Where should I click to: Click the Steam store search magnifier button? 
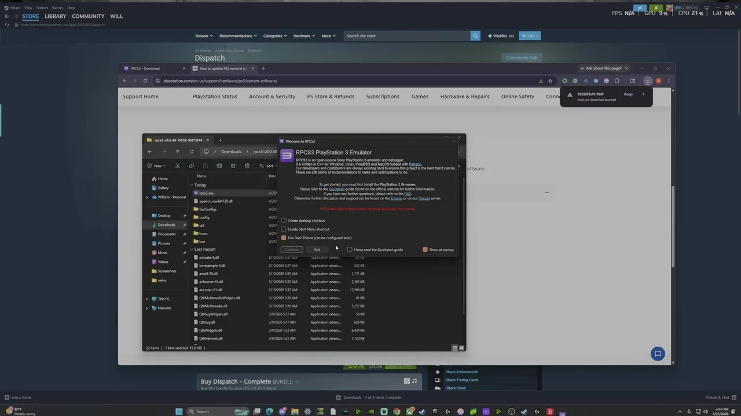coord(475,36)
